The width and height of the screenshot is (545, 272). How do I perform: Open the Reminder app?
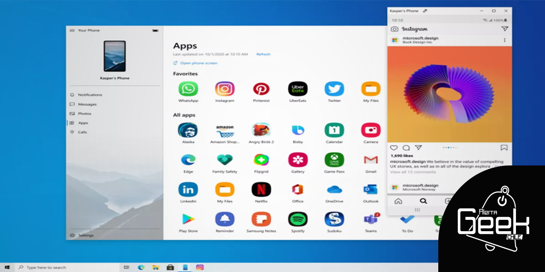coord(224,219)
